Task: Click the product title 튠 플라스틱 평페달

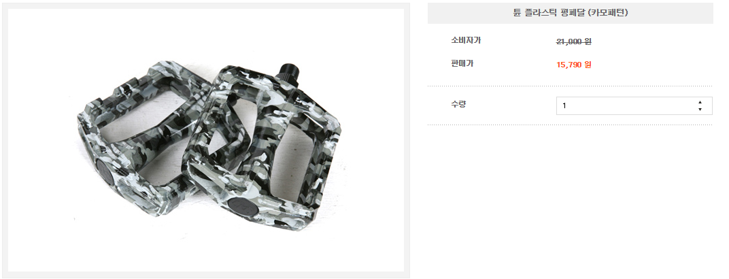Action: click(x=570, y=13)
